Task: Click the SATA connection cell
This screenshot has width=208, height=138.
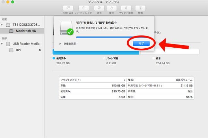Action: pyautogui.click(x=189, y=97)
